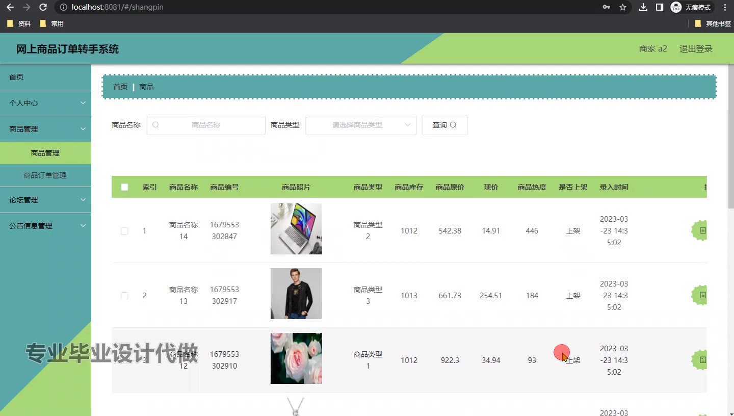Toggle the select-all checkbox in table header
The image size is (734, 416).
coord(124,187)
